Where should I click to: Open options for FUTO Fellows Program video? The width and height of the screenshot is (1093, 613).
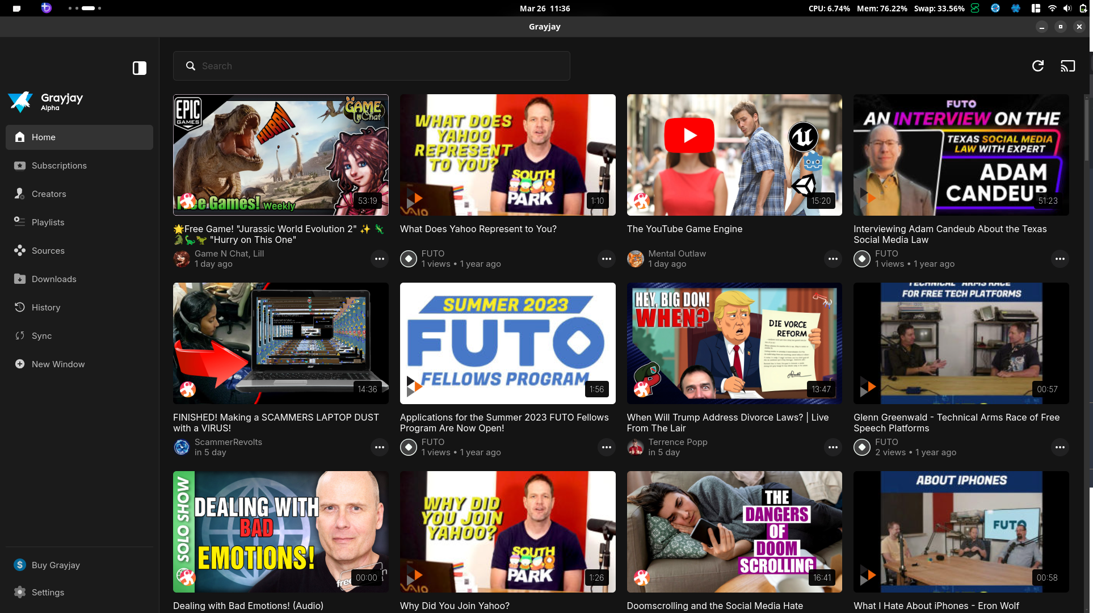607,447
